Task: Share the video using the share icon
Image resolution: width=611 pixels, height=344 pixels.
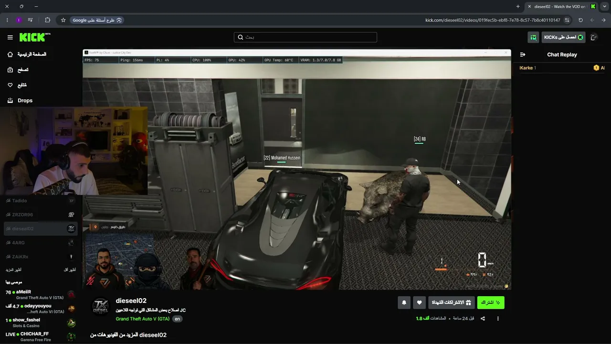Action: click(x=483, y=319)
